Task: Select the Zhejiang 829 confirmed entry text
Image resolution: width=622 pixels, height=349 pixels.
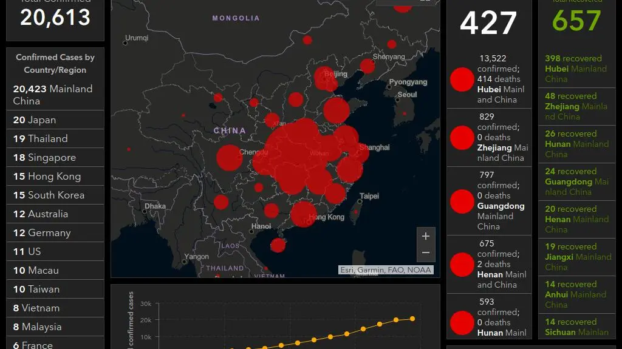Action: [502, 138]
